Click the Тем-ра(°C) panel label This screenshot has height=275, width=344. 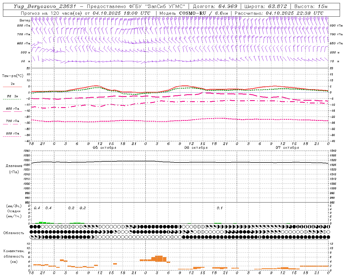point(13,76)
